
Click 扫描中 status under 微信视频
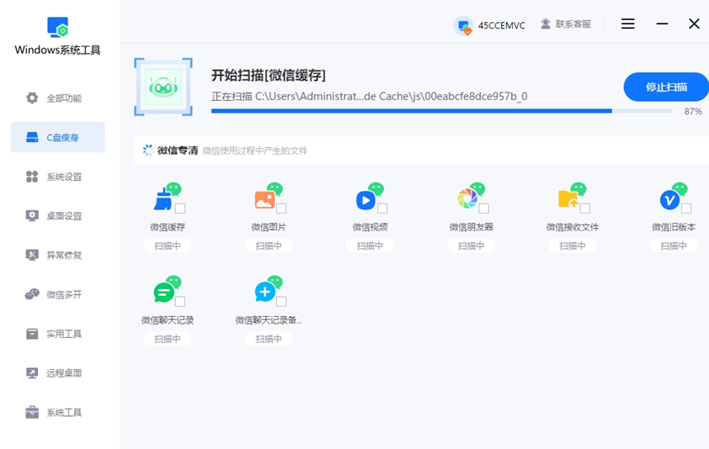click(370, 246)
